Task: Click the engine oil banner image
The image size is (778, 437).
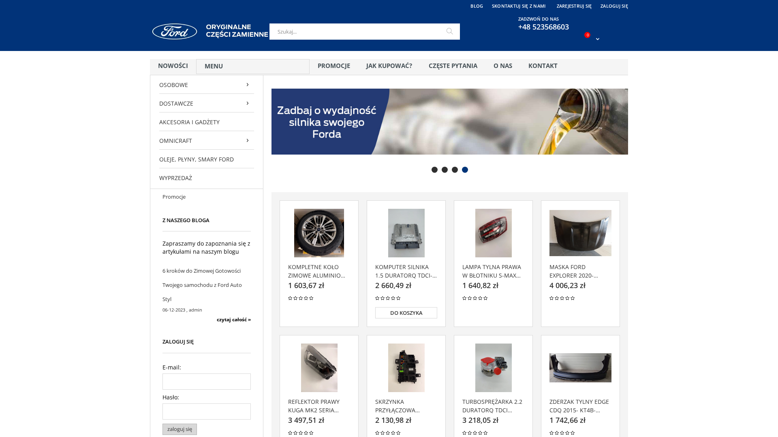Action: coord(450,121)
